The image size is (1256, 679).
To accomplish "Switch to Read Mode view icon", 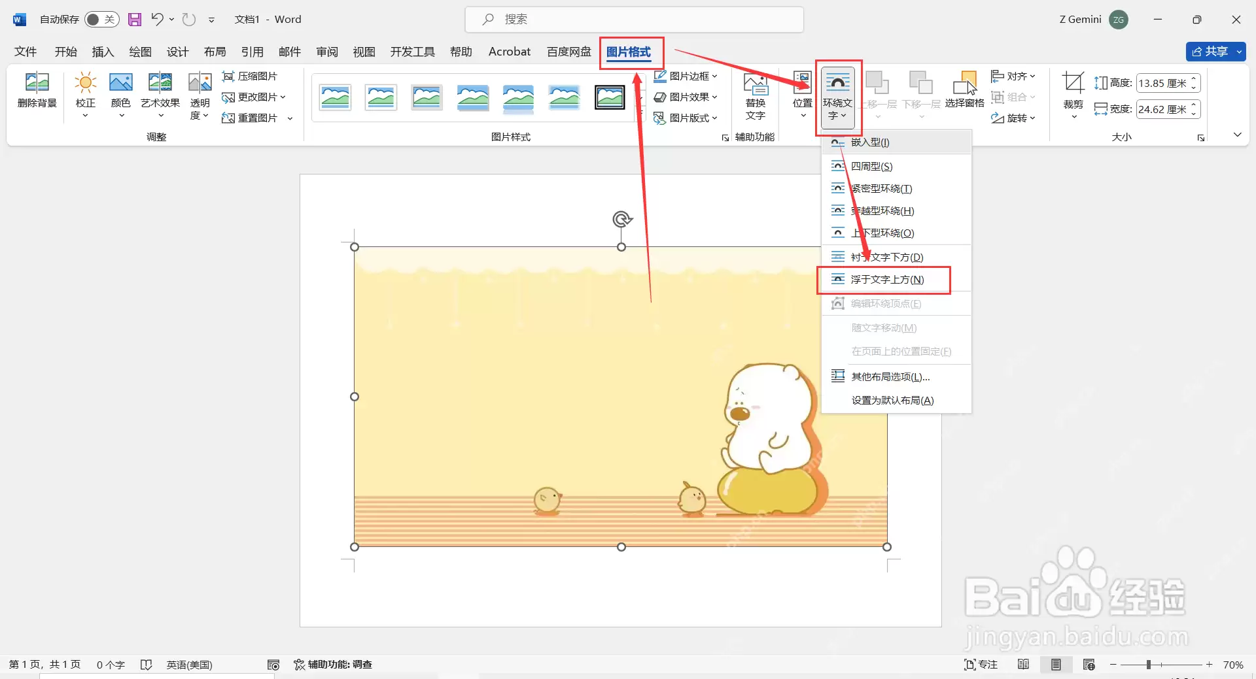I will coord(1024,665).
